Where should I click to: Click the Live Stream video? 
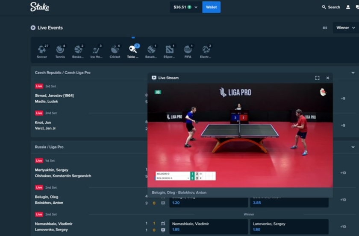pos(240,135)
